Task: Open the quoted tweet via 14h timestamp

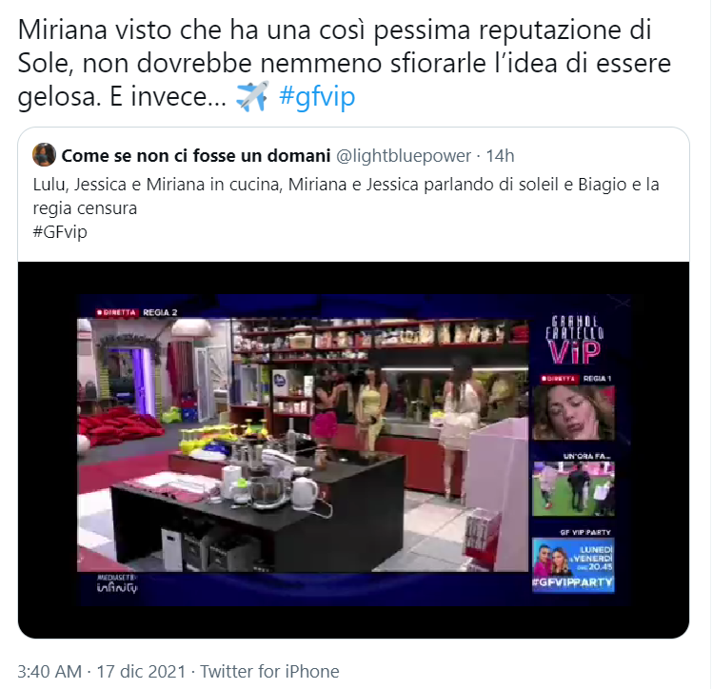Action: [500, 156]
